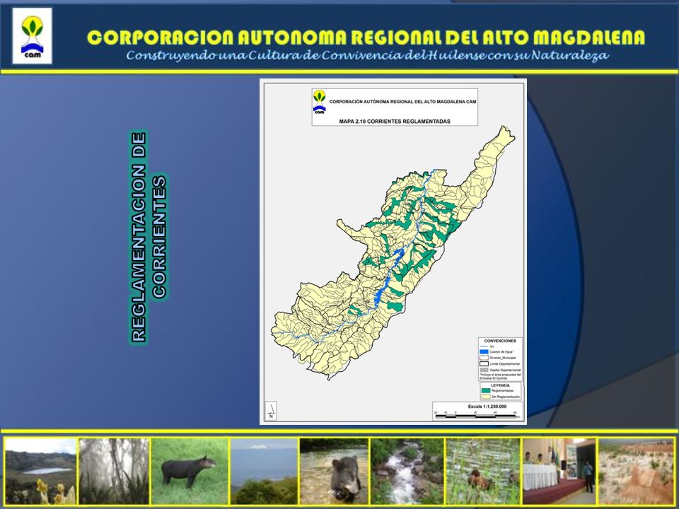Select the yellow 'Sin Reglamentación' legend swatch
This screenshot has width=679, height=509.
(486, 397)
